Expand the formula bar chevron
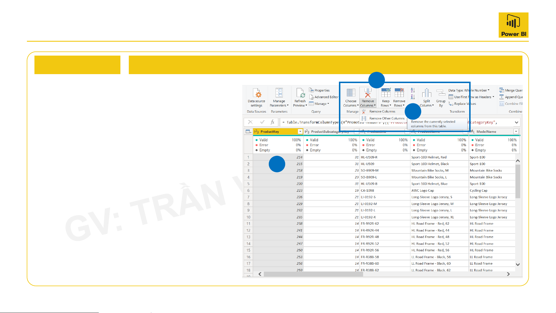The width and height of the screenshot is (556, 313). (x=516, y=122)
